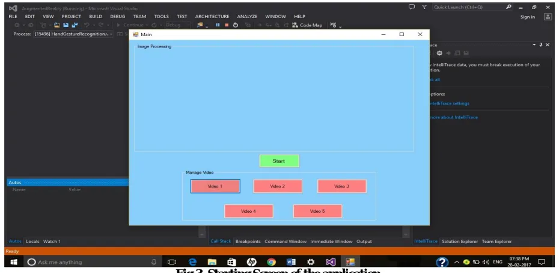This screenshot has height=273, width=559.
Task: Expand the Undo history dropdown arrow
Action: click(x=93, y=25)
